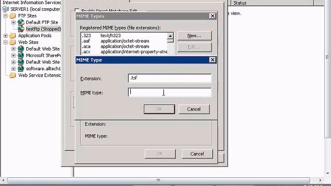Select Application Pools label in the tree
This screenshot has height=186, width=331.
coord(35,36)
